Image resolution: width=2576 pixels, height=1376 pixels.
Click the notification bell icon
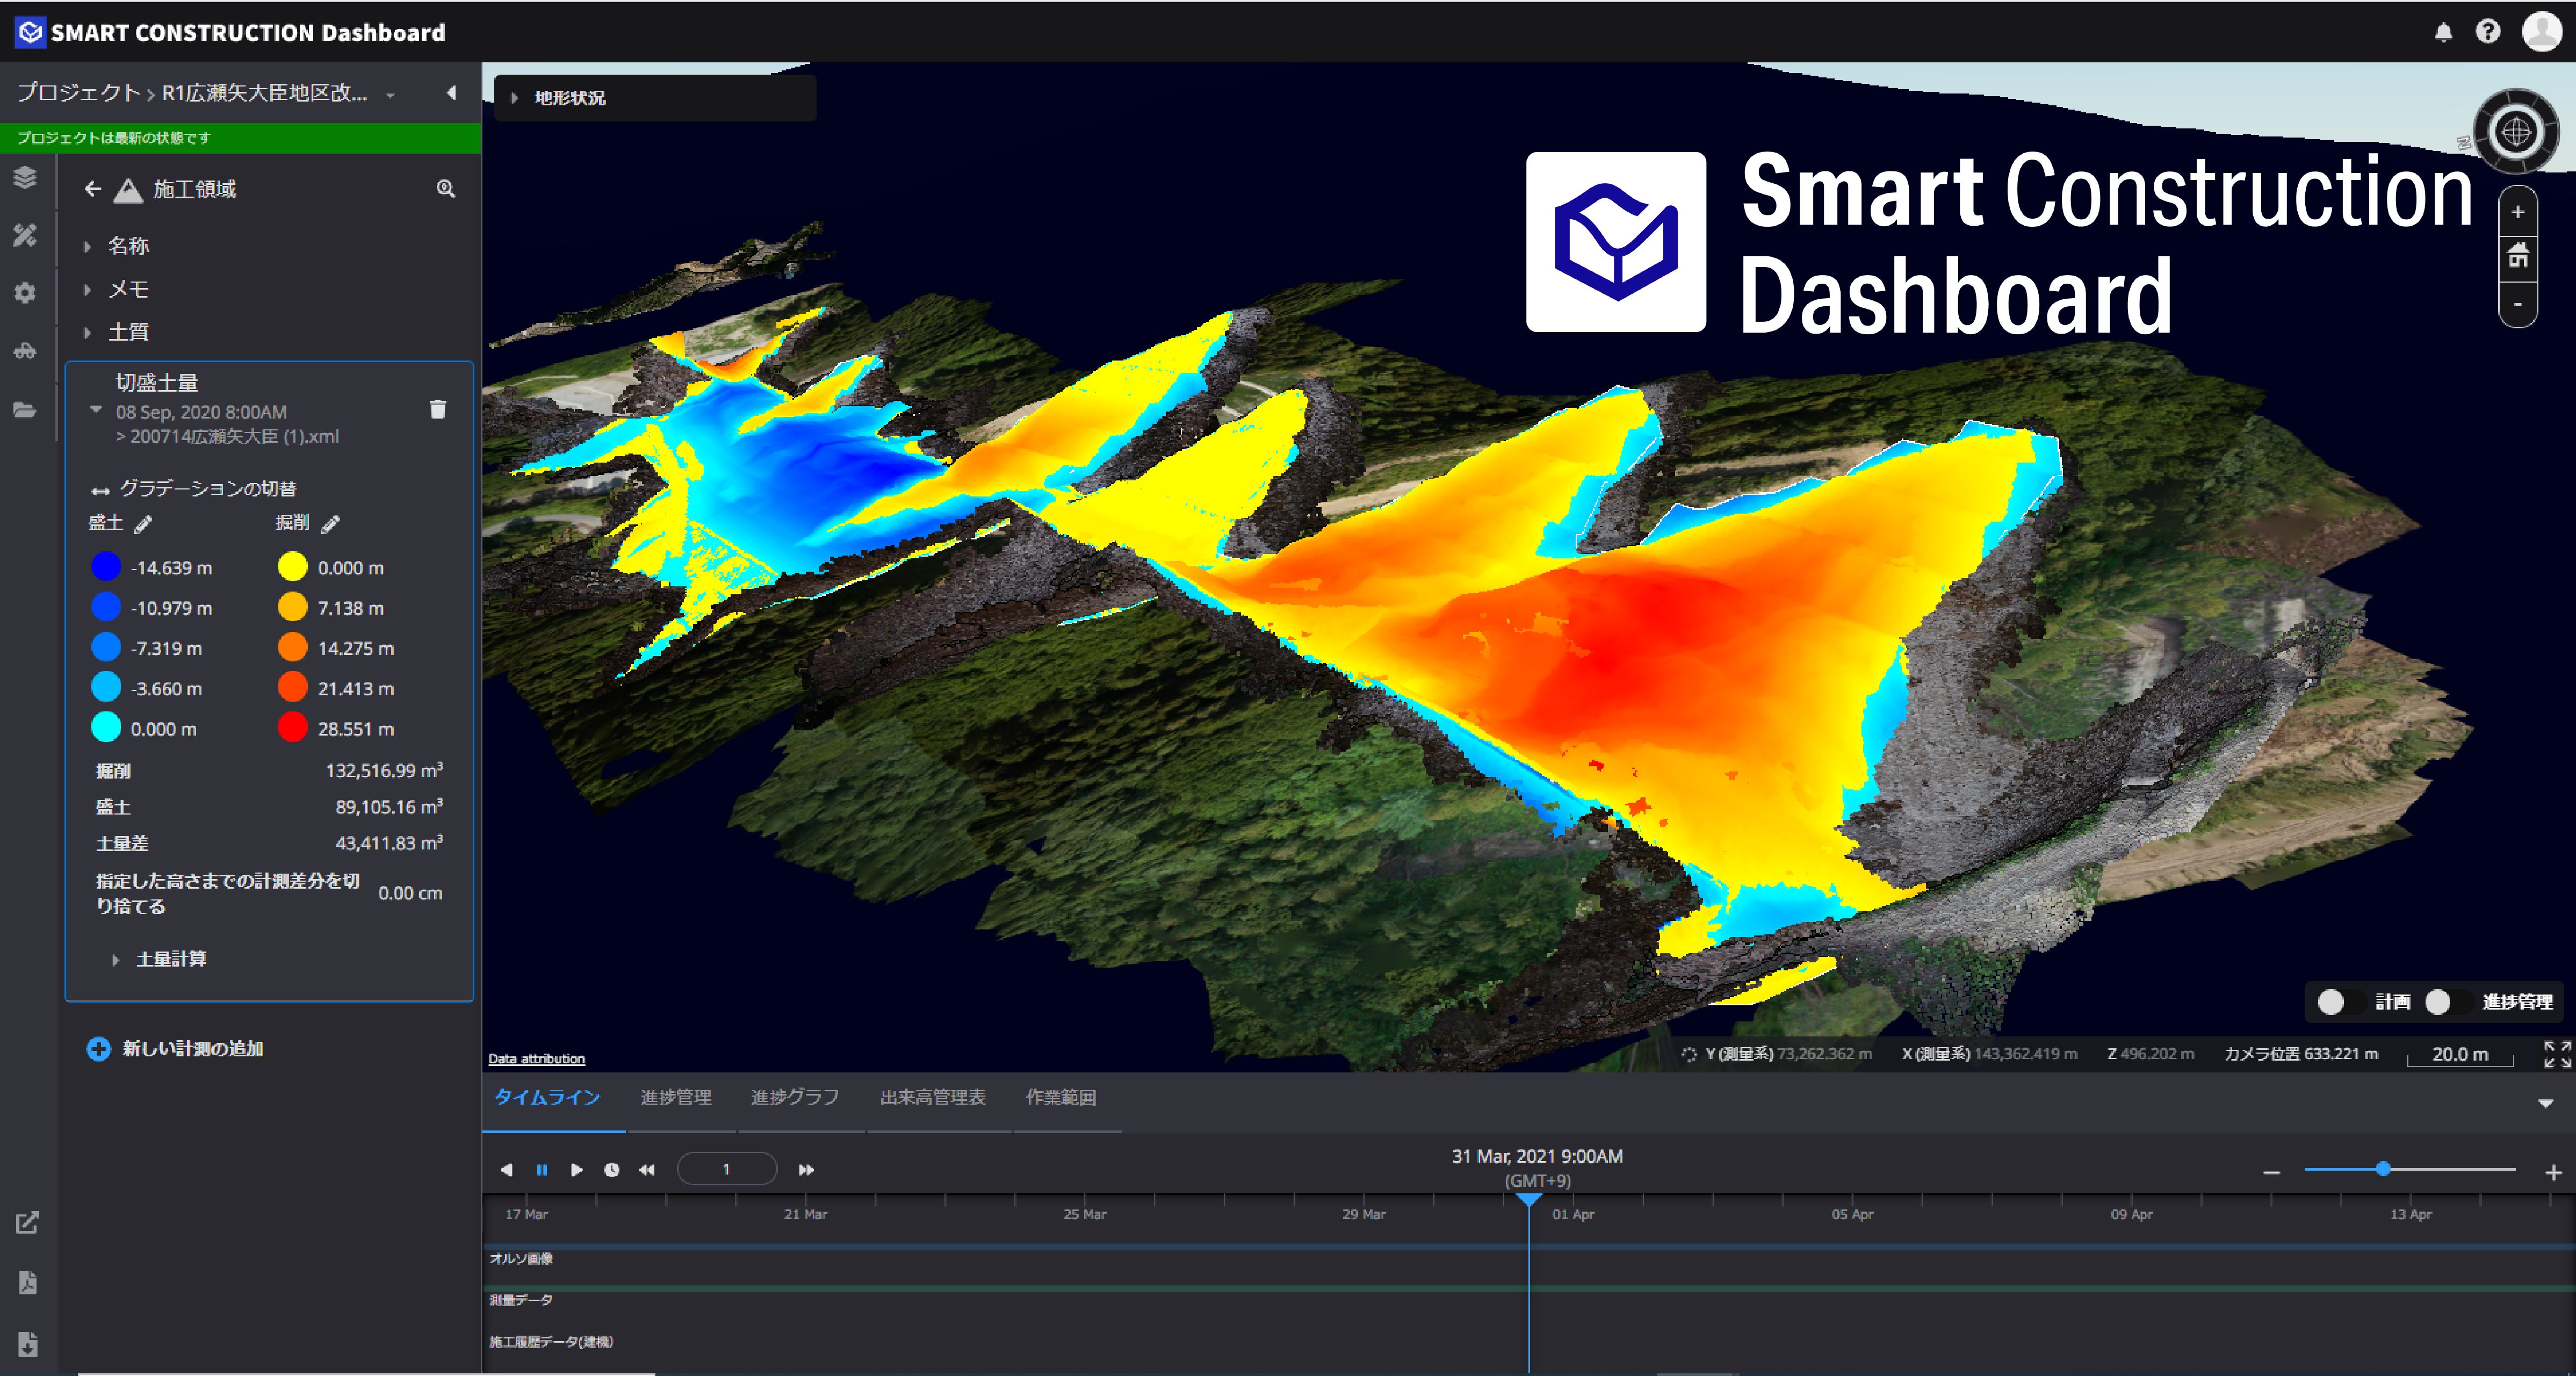[2443, 32]
